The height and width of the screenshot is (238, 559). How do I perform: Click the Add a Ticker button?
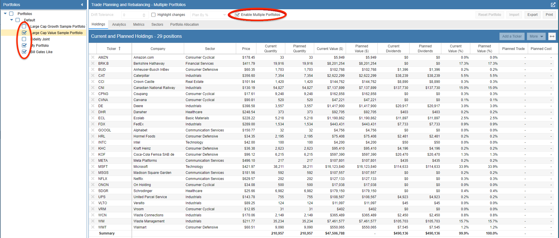pos(512,36)
